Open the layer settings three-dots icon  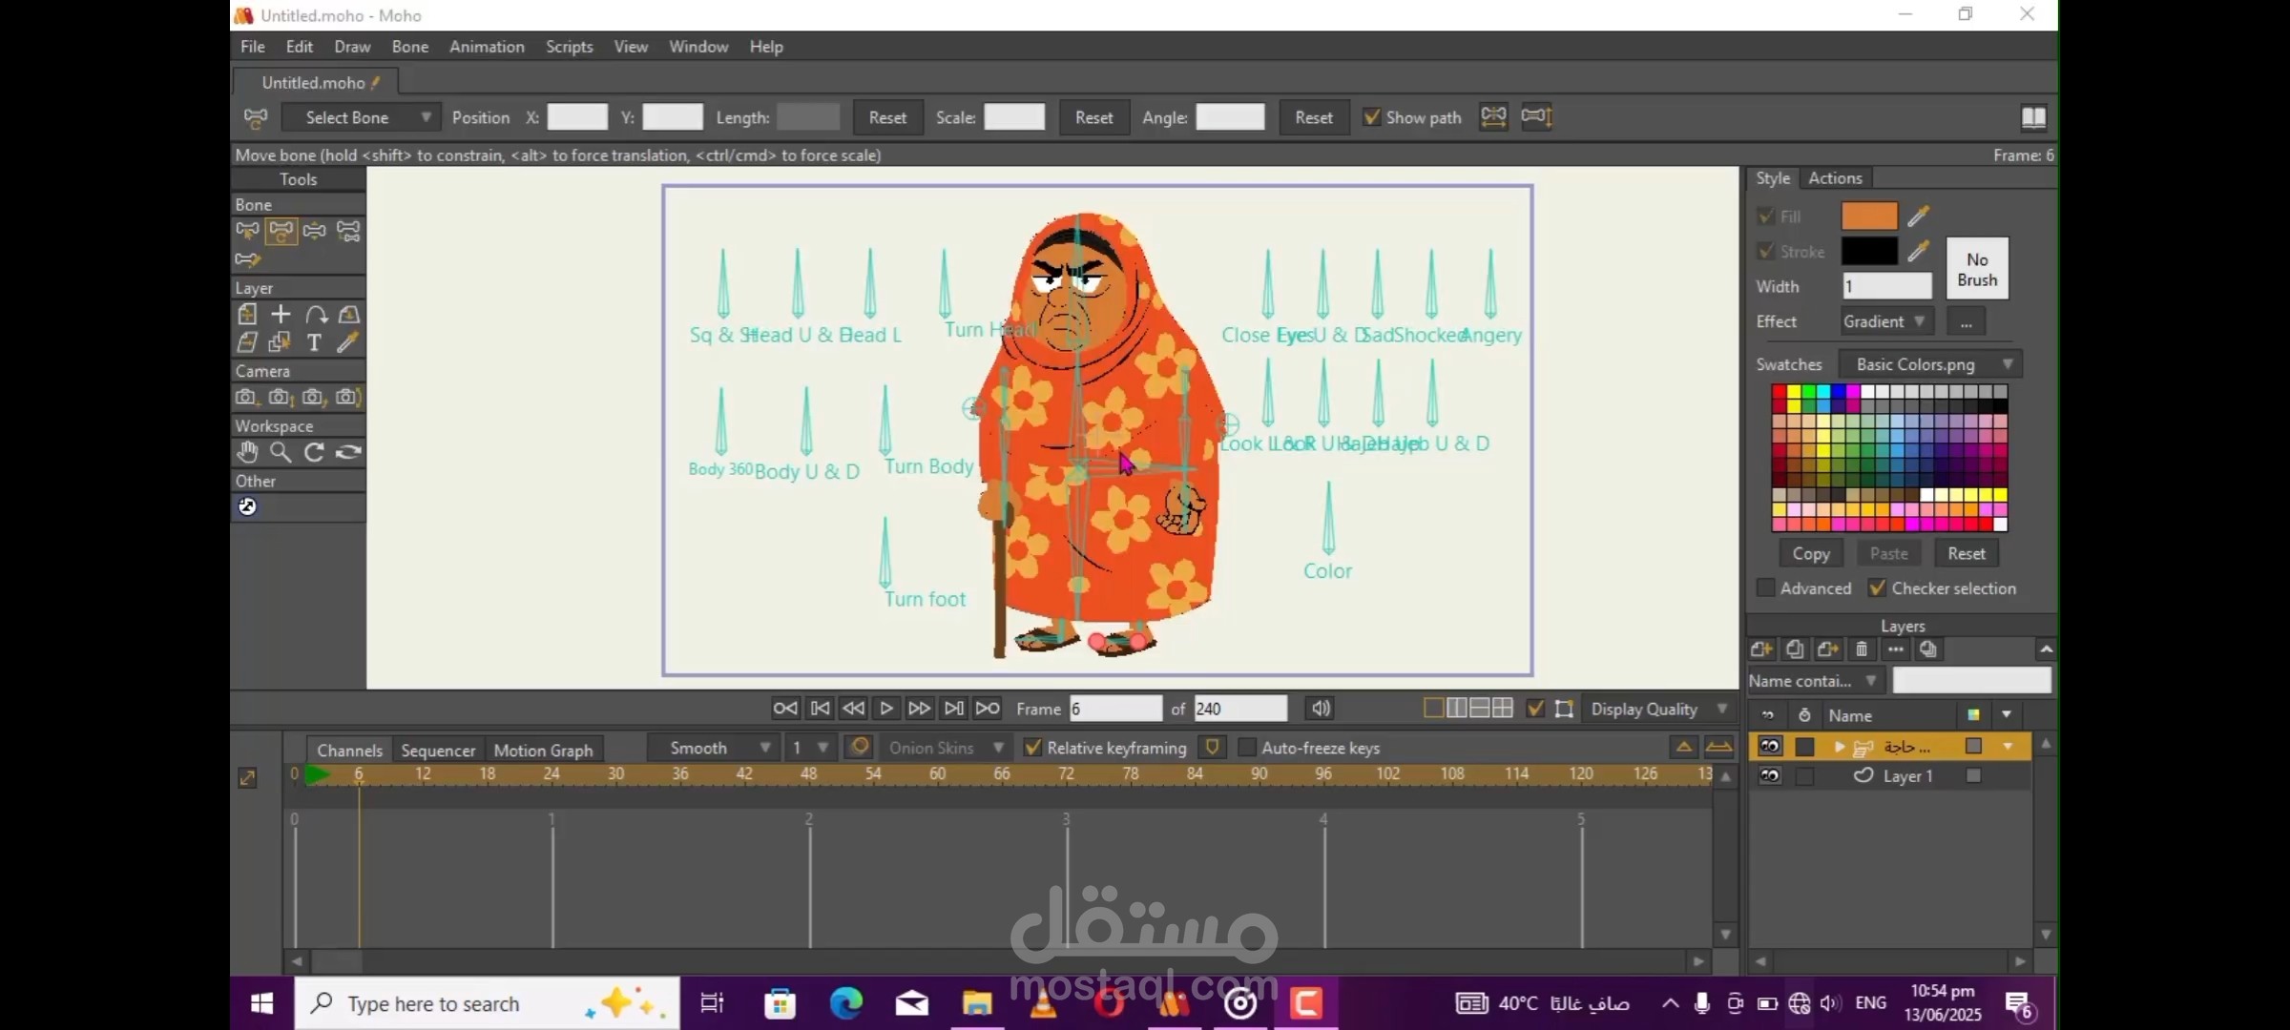click(1895, 649)
